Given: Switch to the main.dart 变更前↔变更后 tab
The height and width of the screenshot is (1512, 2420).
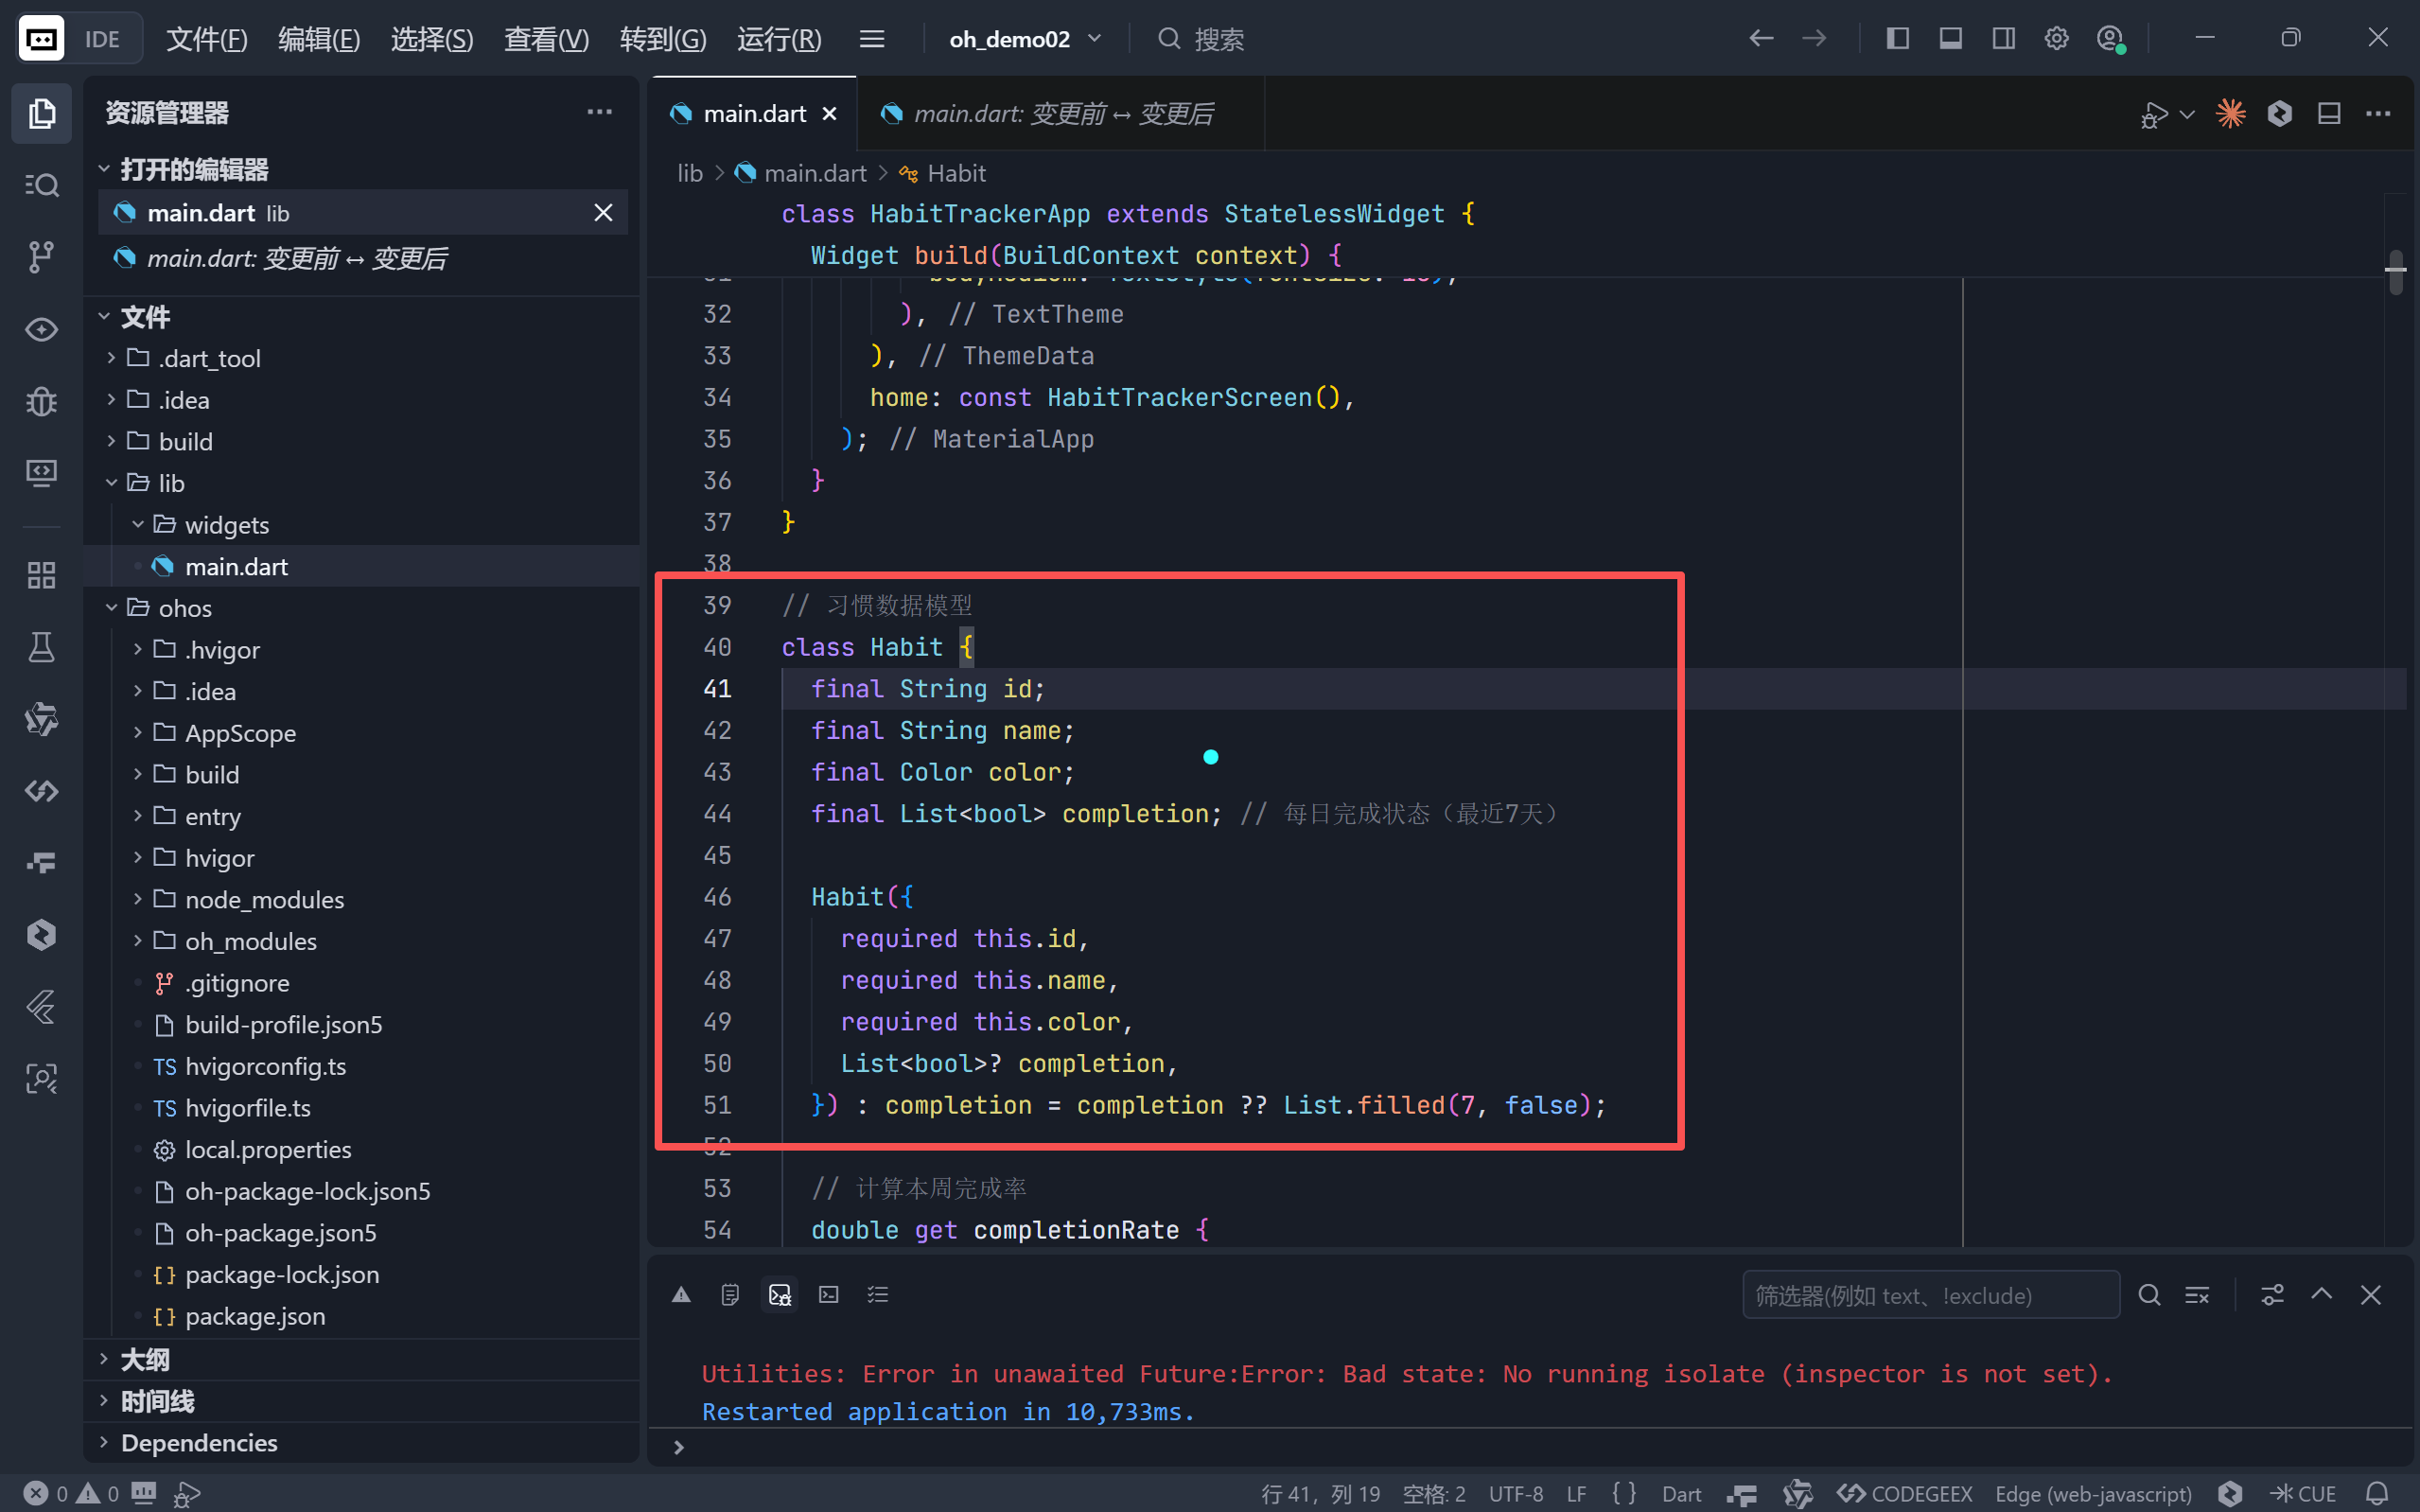Looking at the screenshot, I should [x=1061, y=114].
